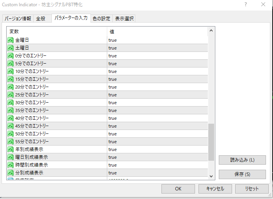Select true value of 55分でのエントリー
Image resolution: width=273 pixels, height=199 pixels.
tap(112, 142)
